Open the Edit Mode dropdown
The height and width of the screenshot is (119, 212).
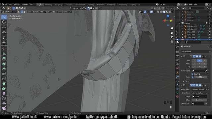[9, 12]
